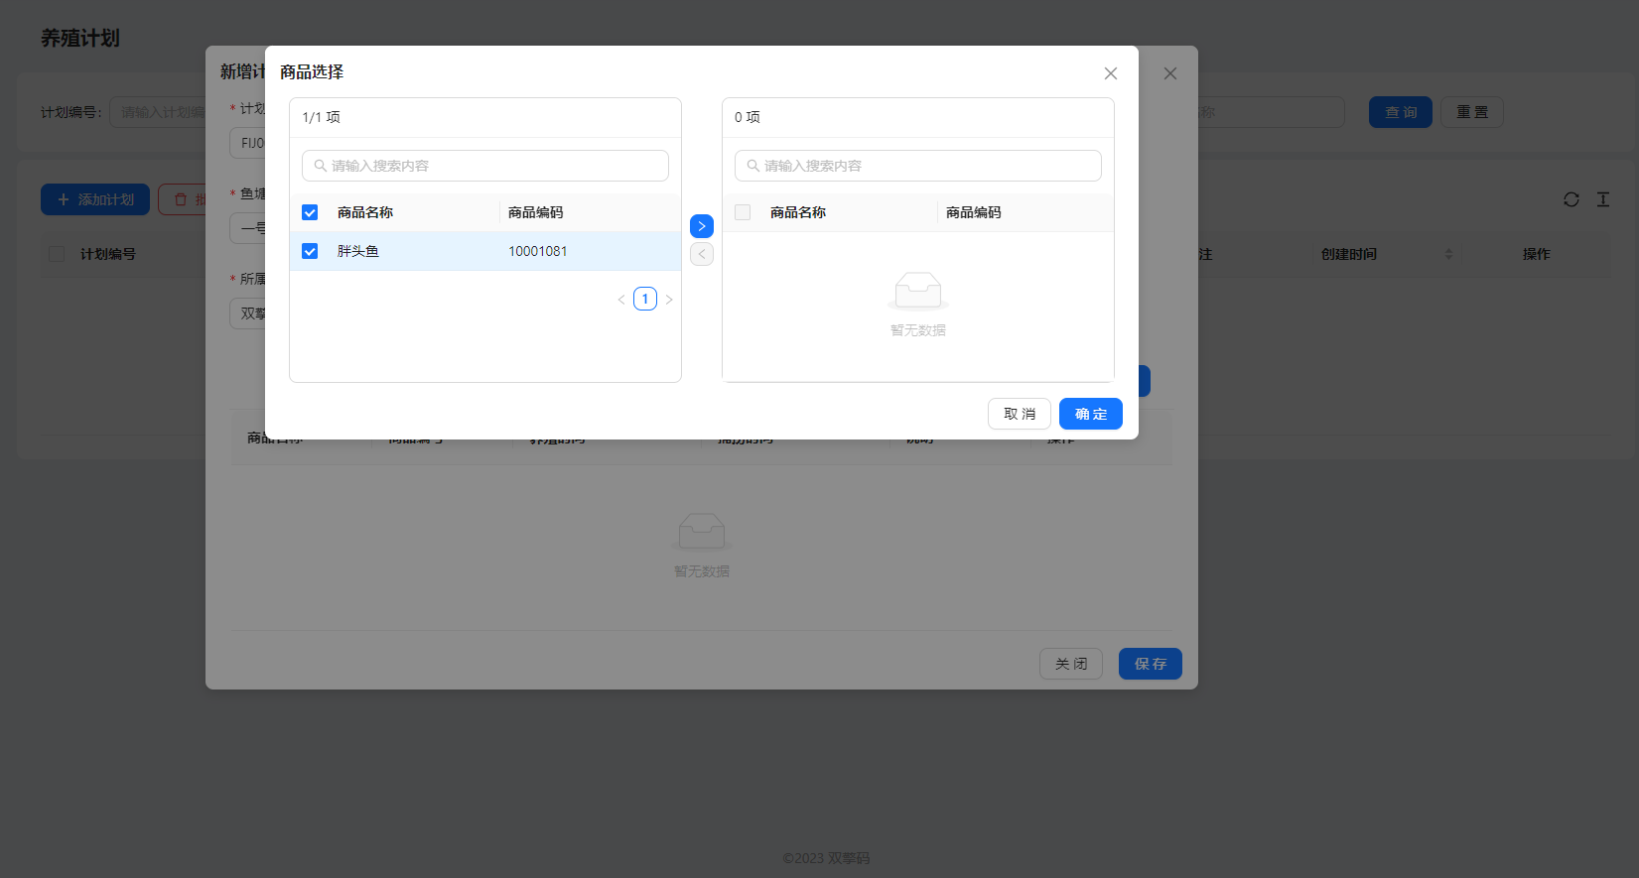1639x878 pixels.
Task: Click the 0 项 count label
Action: [x=748, y=117]
